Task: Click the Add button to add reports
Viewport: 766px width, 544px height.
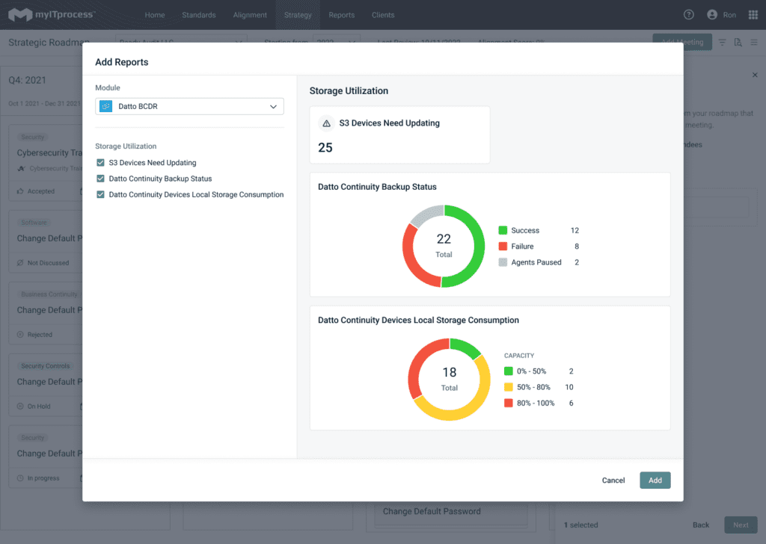Action: pyautogui.click(x=655, y=480)
